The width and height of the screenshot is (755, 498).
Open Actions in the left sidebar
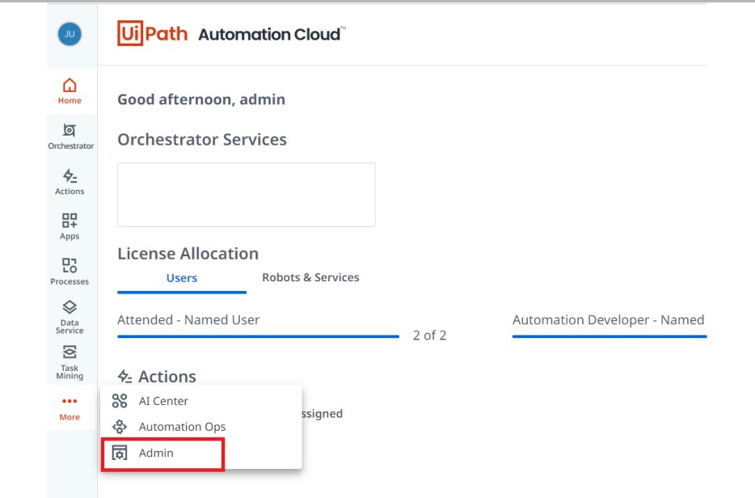tap(70, 182)
